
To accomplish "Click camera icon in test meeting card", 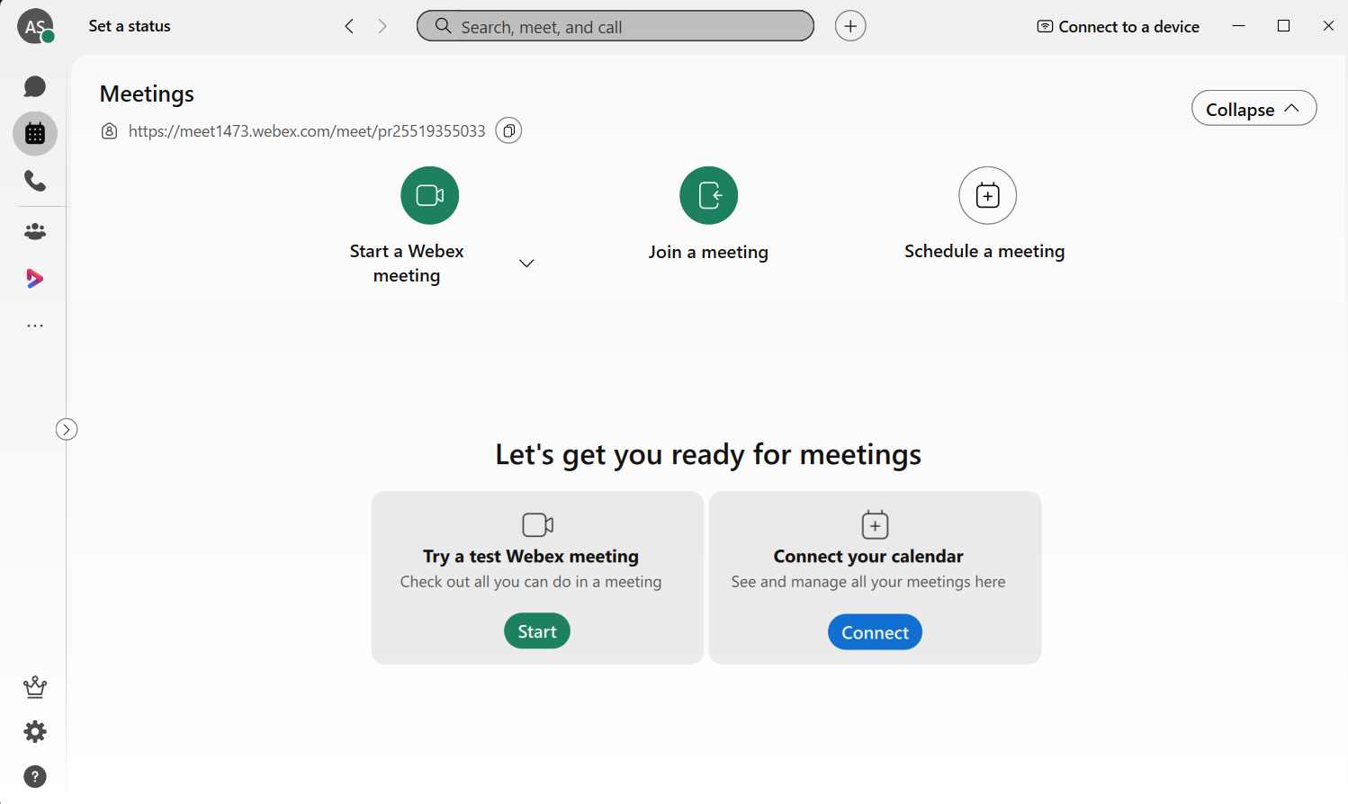I will [537, 524].
